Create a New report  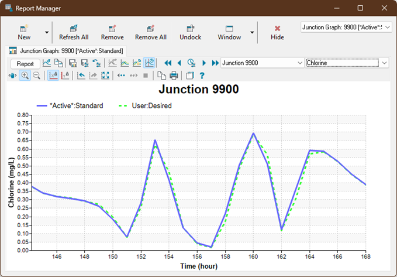coord(24,32)
